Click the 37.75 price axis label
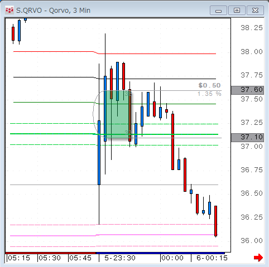The width and height of the screenshot is (269, 267). point(252,75)
